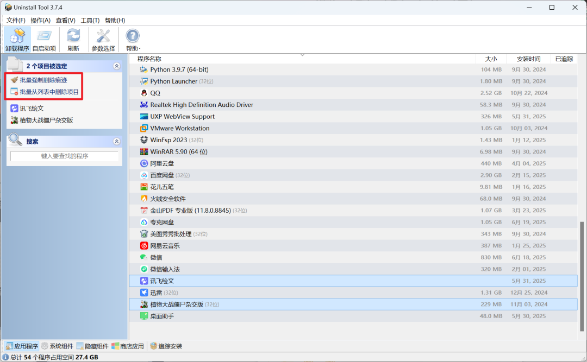The width and height of the screenshot is (587, 362).
Task: Click the WinFsp 2023 icon
Action: [x=143, y=140]
